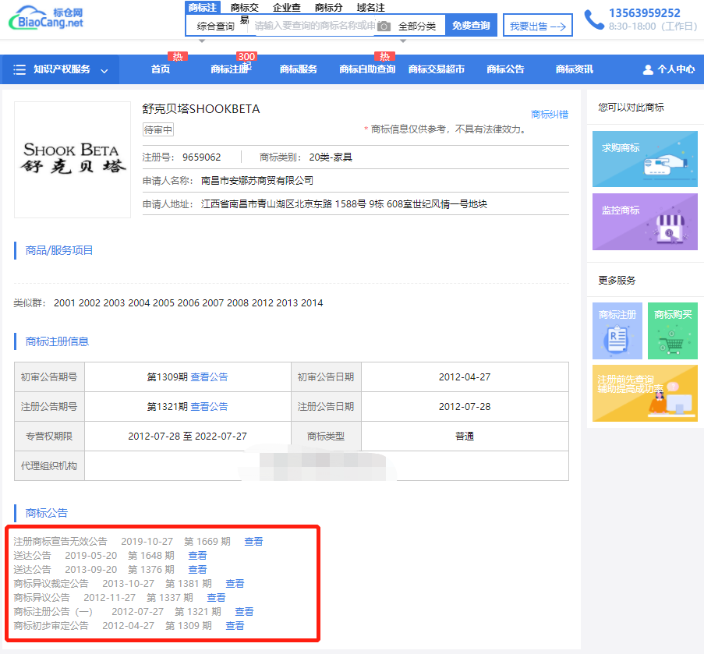Open 商标交易超市 in the navigation bar
This screenshot has height=654, width=704.
pyautogui.click(x=436, y=69)
